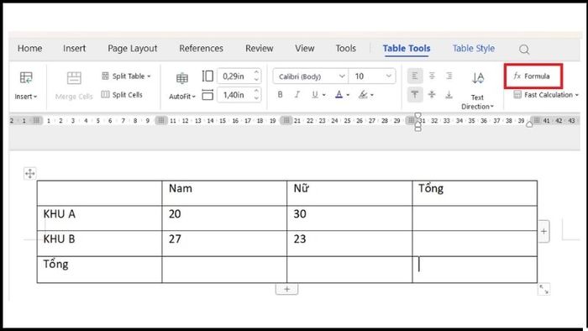Expand the Insert dropdown label
This screenshot has height=331, width=588.
coord(26,97)
